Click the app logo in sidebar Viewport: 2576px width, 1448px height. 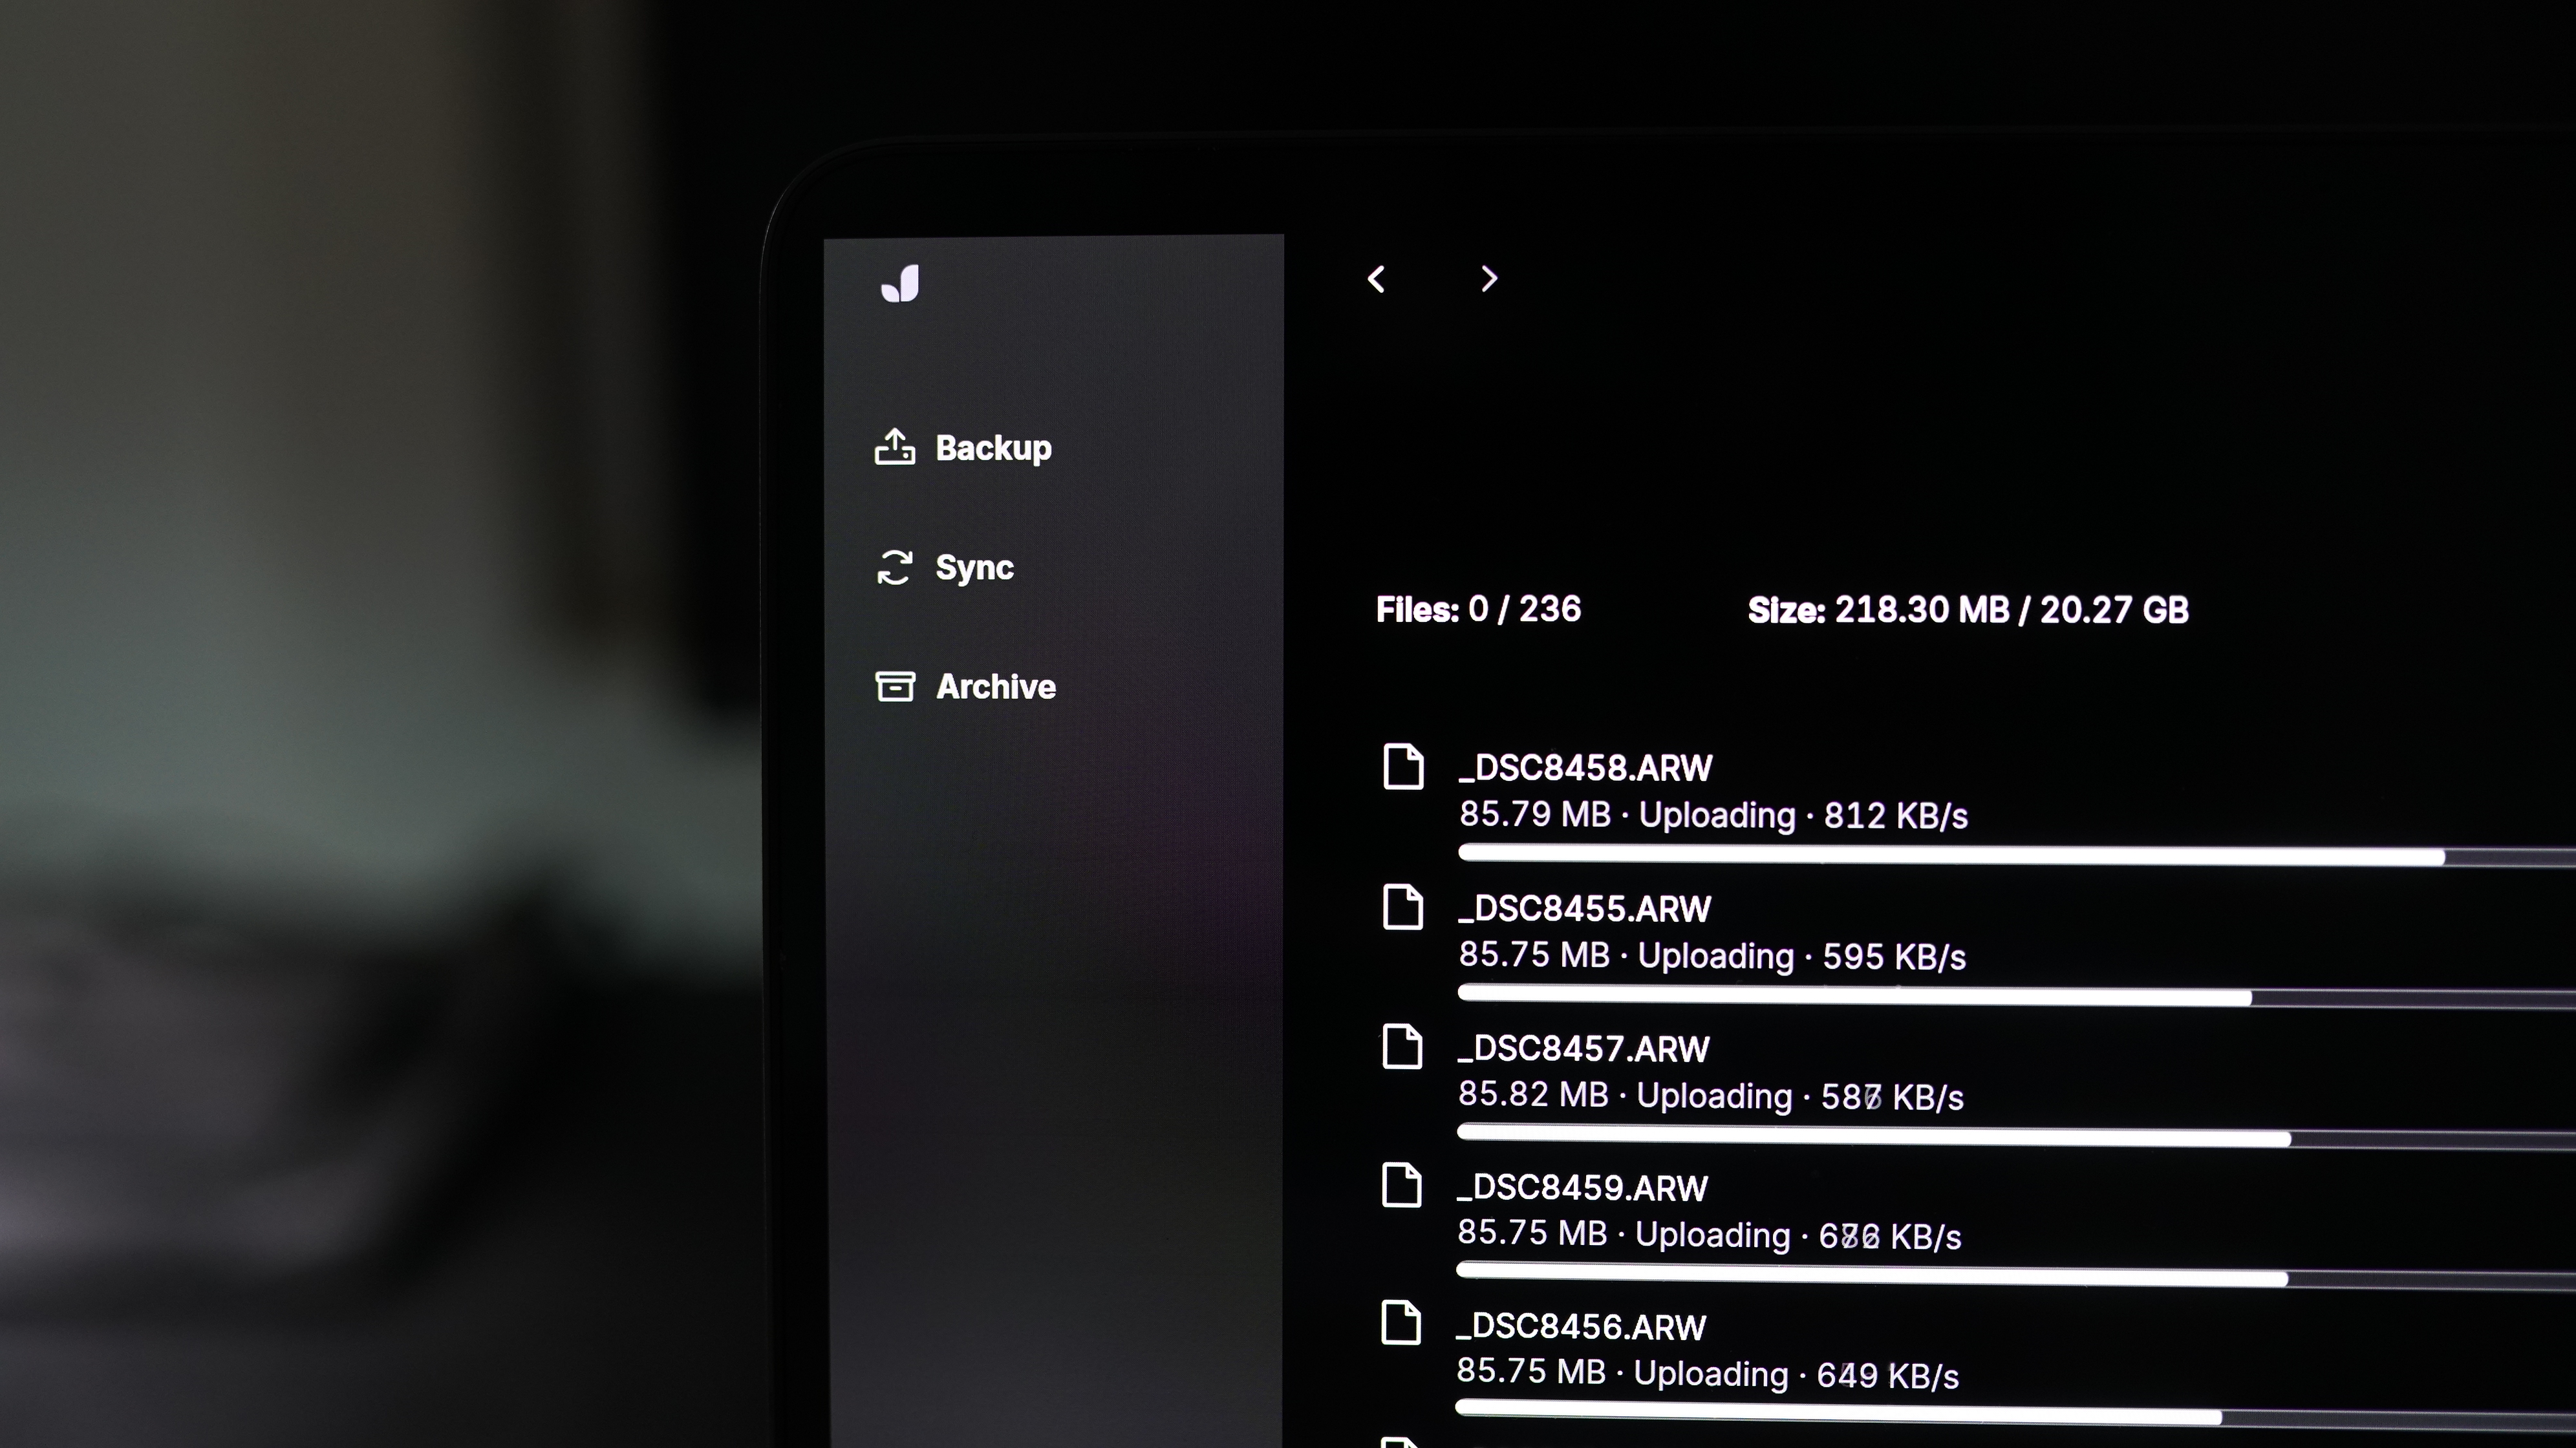pyautogui.click(x=900, y=283)
